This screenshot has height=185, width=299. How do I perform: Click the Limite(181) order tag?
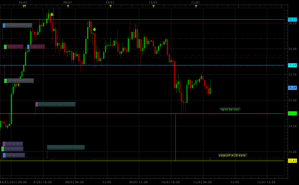pyautogui.click(x=12, y=149)
